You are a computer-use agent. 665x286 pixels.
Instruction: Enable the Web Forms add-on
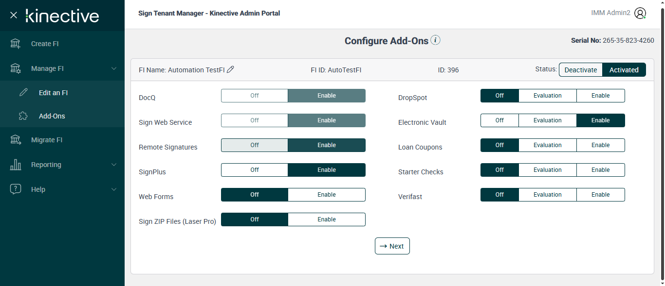coord(326,195)
